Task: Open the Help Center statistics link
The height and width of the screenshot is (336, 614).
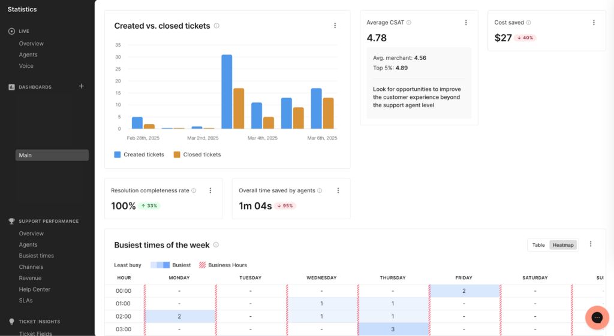Action: coord(34,289)
